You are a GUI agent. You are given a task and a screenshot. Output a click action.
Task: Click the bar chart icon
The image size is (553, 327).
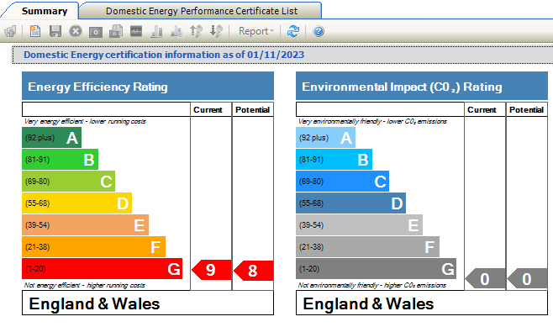[156, 32]
